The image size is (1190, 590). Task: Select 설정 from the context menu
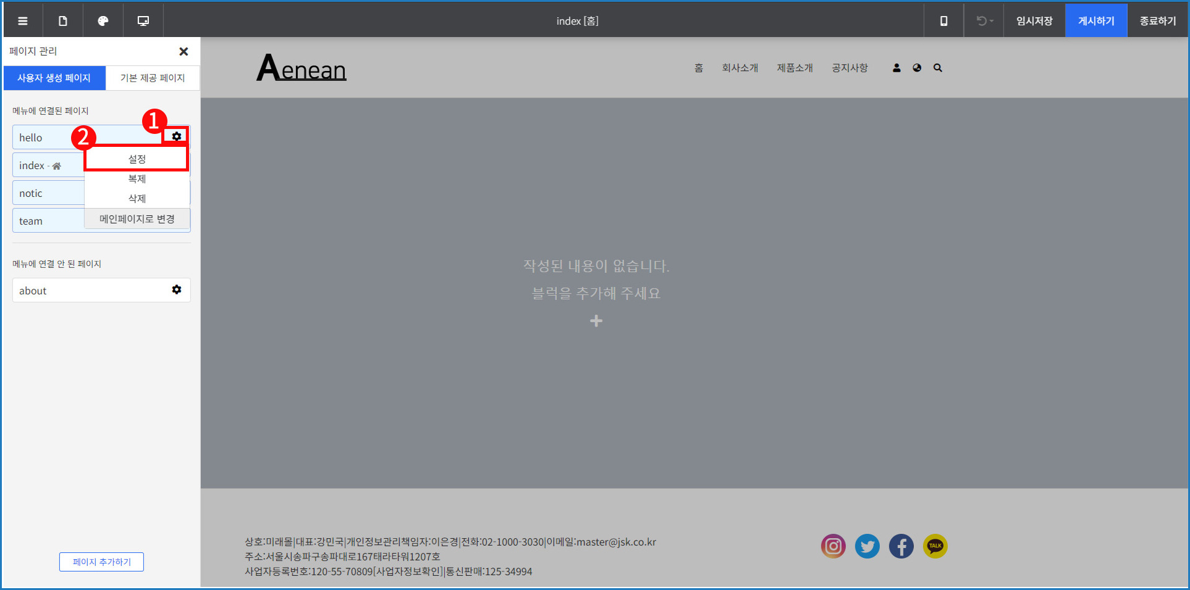(x=137, y=159)
